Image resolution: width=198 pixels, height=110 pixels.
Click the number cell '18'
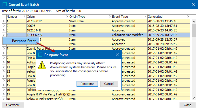(x=16, y=99)
